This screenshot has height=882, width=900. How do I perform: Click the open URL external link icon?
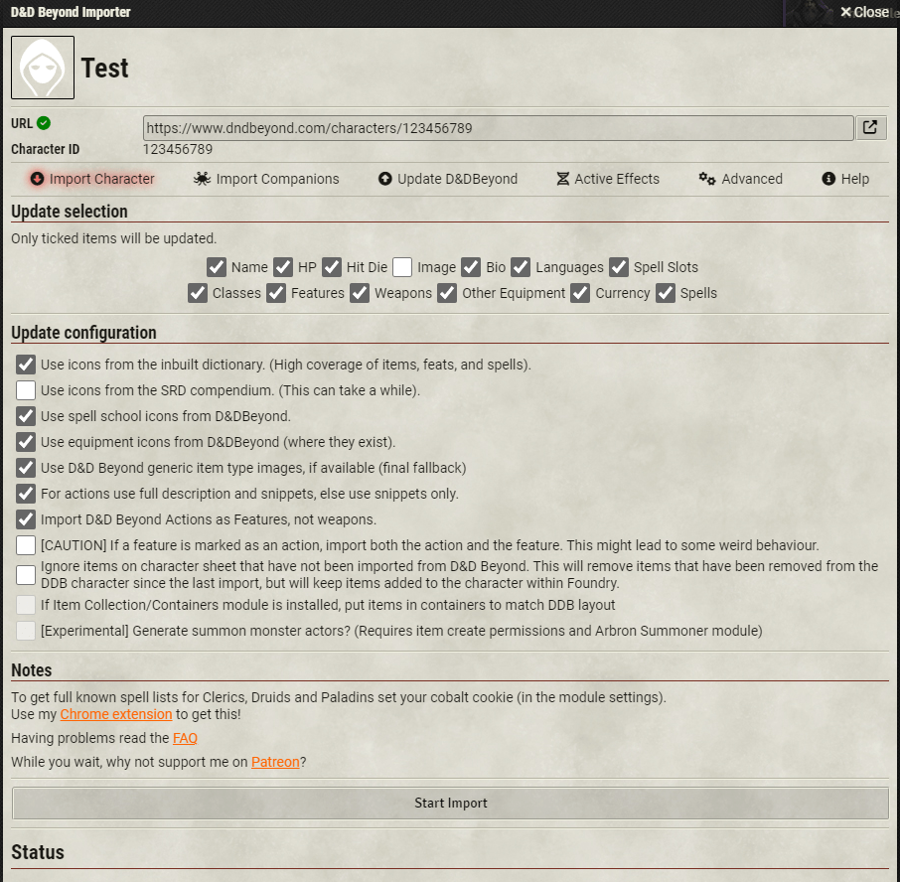point(870,128)
